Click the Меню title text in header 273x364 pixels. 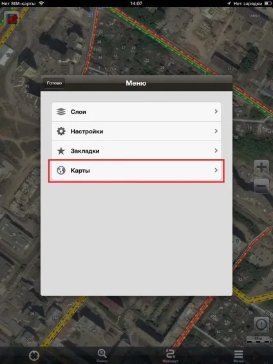click(136, 83)
